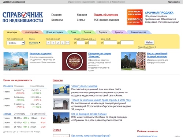Toggle the К room count button
Screen dimensions: 183x137
tap(48, 43)
